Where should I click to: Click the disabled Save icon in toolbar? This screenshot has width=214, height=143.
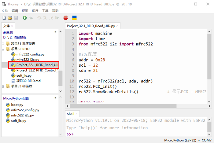pyautogui.click(x=16, y=18)
